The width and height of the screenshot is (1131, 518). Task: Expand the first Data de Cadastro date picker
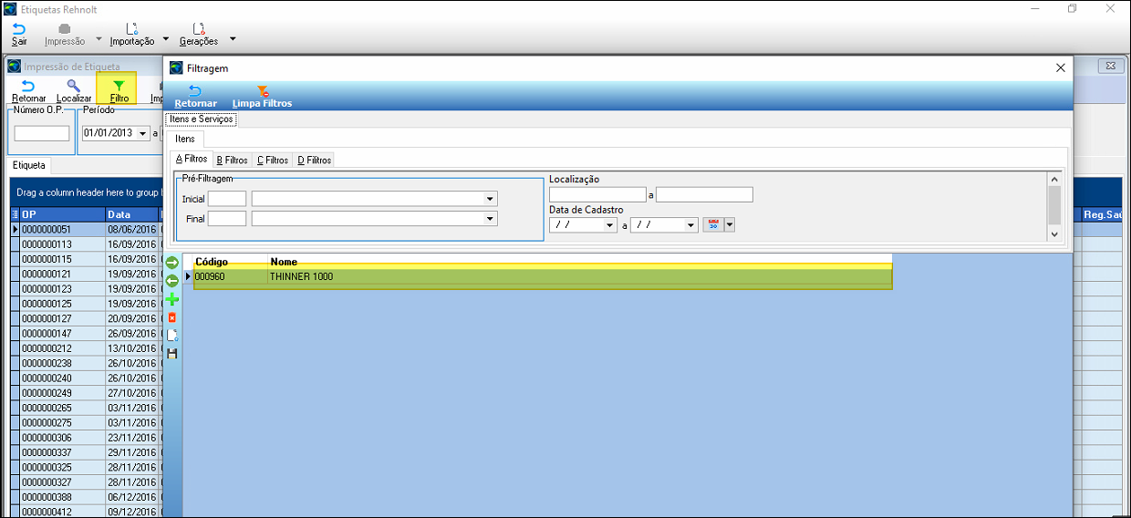point(608,225)
